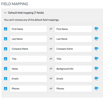Select the left Phones field
The width and height of the screenshot is (103, 98).
point(28,89)
